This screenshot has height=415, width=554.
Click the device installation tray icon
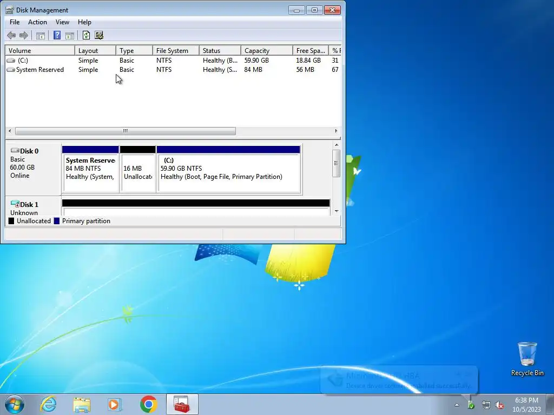(471, 405)
